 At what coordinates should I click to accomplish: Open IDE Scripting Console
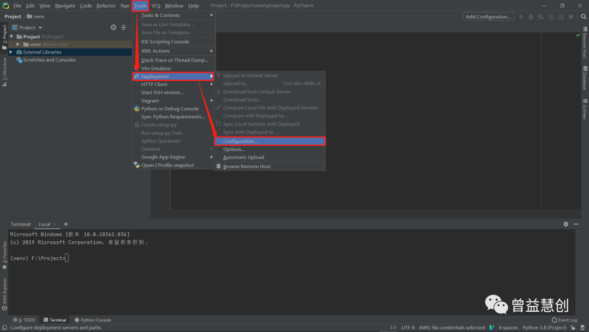coord(174,41)
